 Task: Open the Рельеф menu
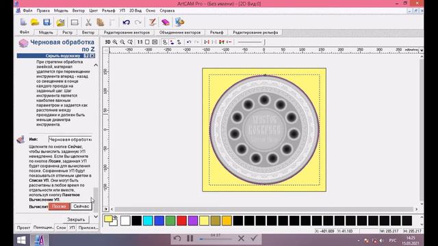tap(108, 11)
